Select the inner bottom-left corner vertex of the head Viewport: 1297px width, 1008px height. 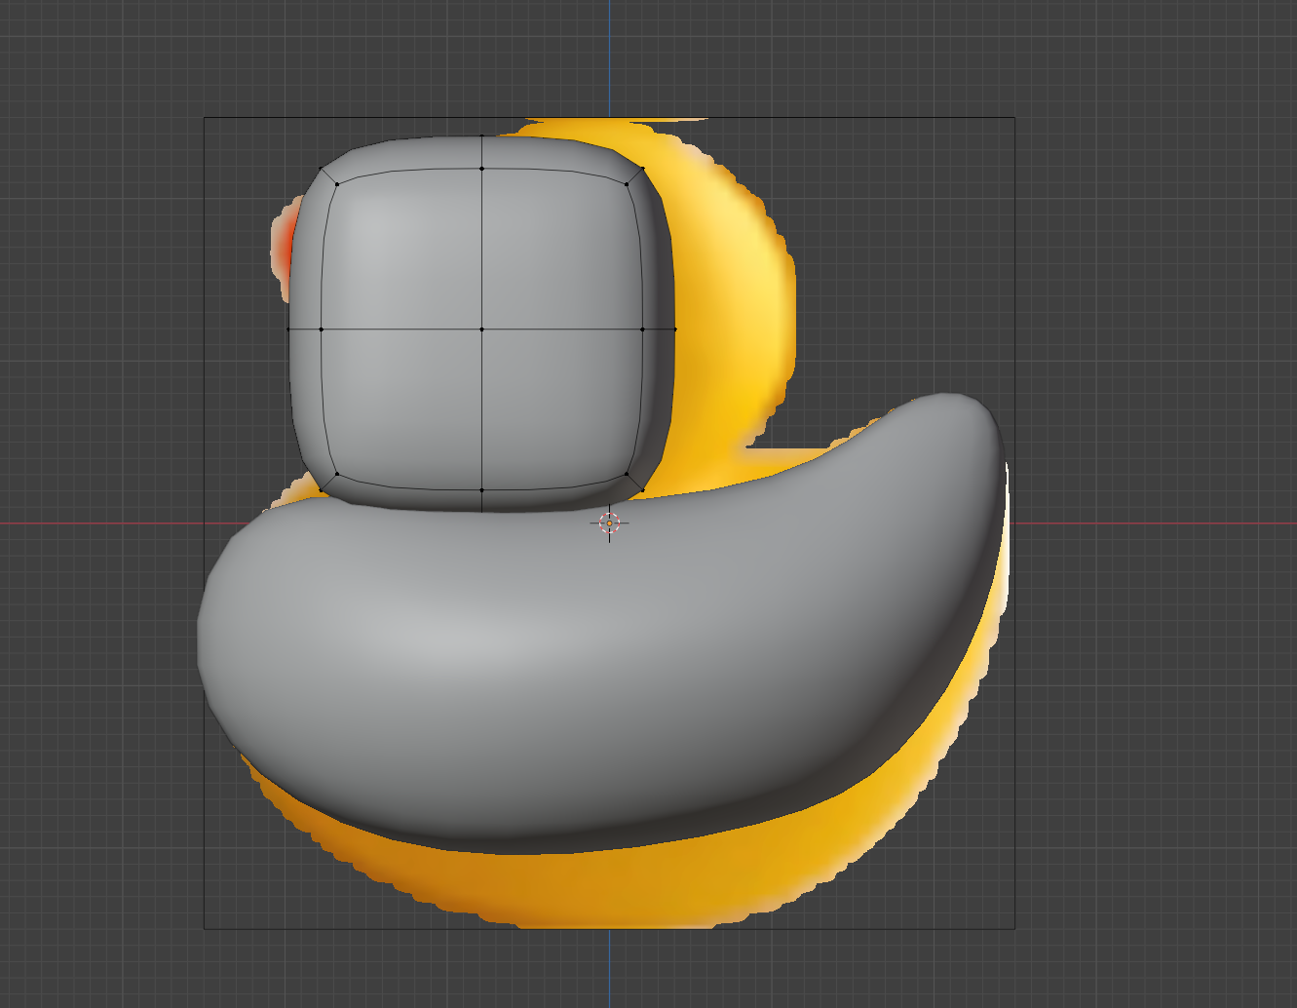pos(337,475)
